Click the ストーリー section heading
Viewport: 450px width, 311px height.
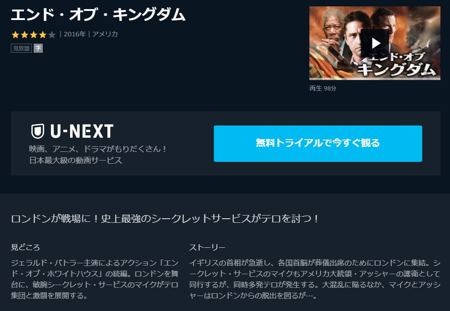(207, 247)
